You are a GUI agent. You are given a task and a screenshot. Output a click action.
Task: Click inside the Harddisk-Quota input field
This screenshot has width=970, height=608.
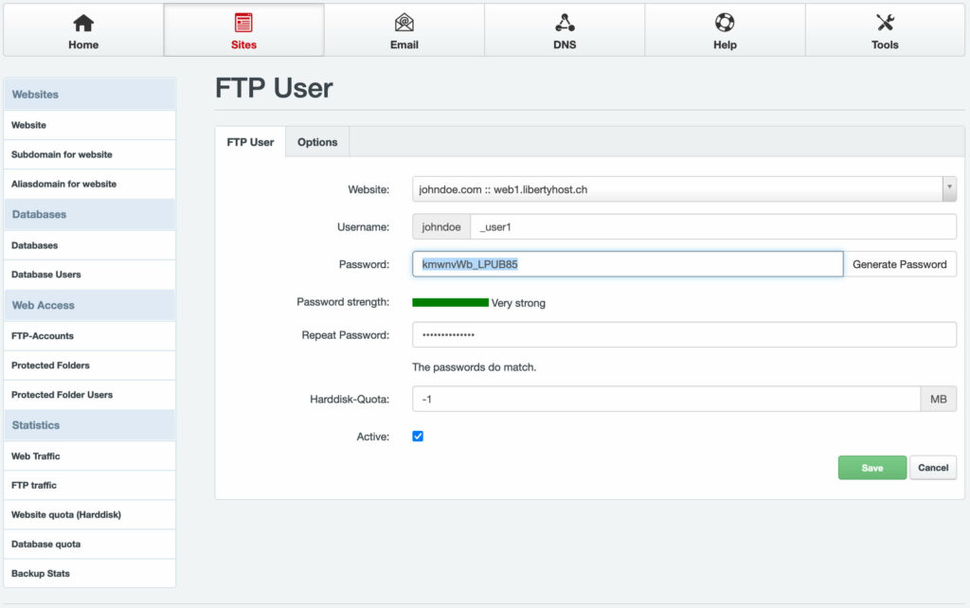663,398
